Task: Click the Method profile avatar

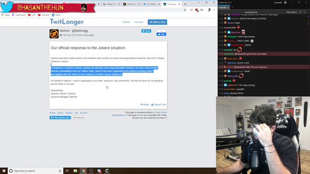Action: point(54,34)
